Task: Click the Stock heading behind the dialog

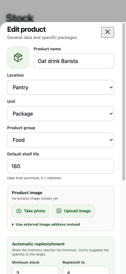Action: [x=19, y=18]
